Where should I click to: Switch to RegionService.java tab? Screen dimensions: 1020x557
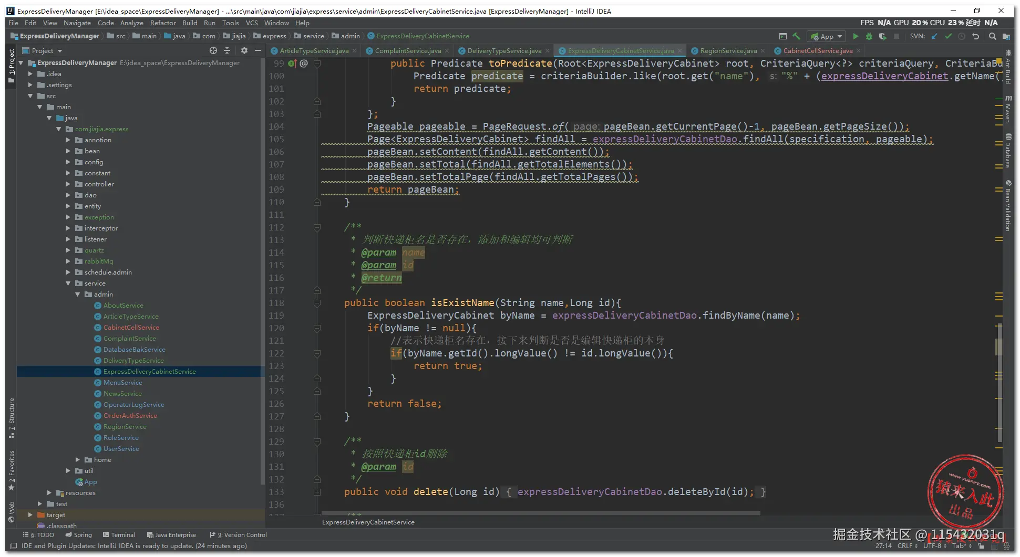[728, 51]
